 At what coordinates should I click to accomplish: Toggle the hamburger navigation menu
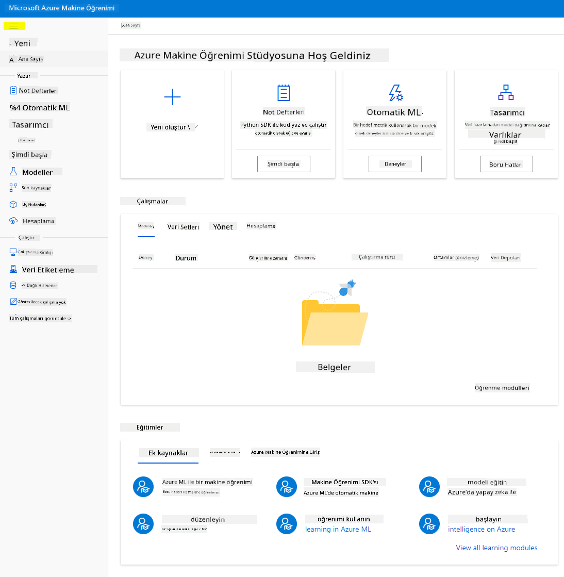13,26
